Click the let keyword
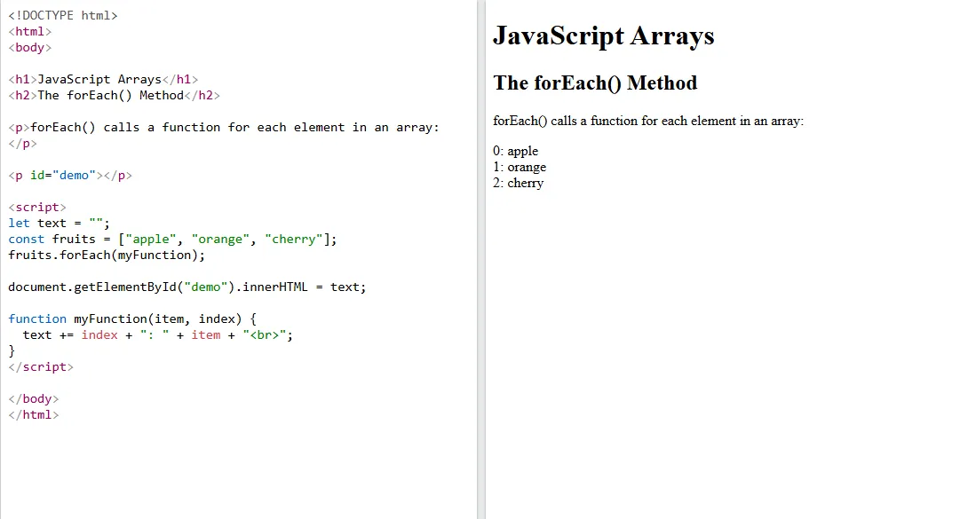The height and width of the screenshot is (519, 960). pyautogui.click(x=18, y=223)
